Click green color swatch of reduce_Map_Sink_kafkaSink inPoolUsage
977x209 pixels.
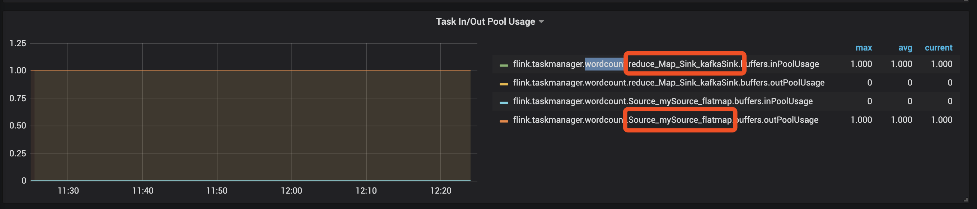click(x=504, y=65)
